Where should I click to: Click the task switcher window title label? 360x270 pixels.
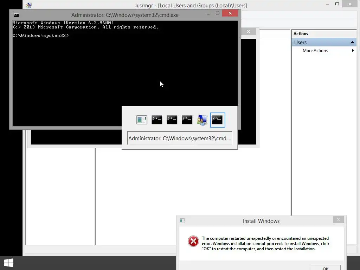click(x=180, y=138)
